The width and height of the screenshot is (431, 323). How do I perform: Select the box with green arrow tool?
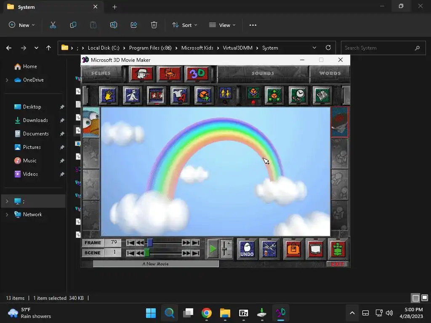click(x=204, y=95)
